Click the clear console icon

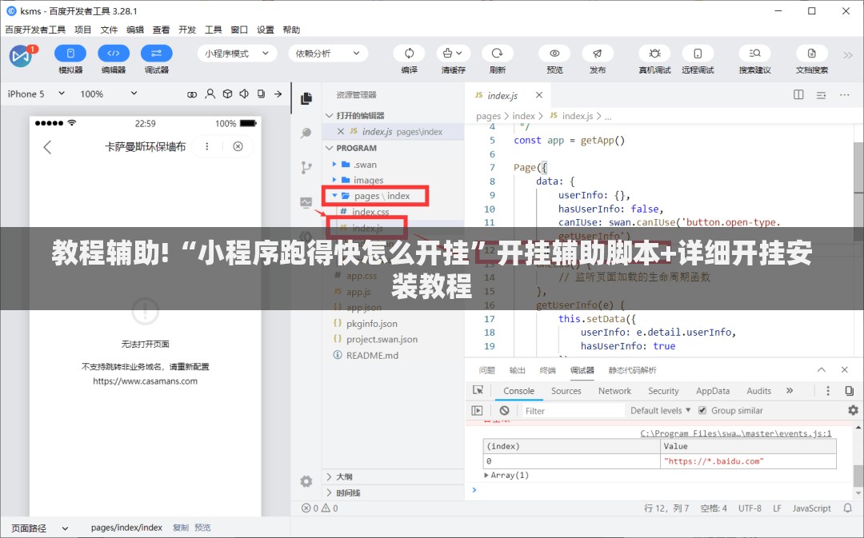point(504,411)
